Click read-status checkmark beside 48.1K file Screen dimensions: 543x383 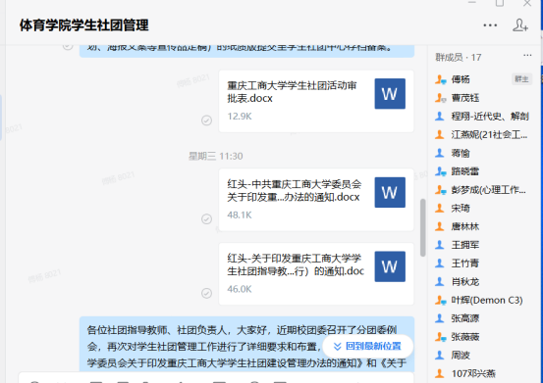(207, 219)
